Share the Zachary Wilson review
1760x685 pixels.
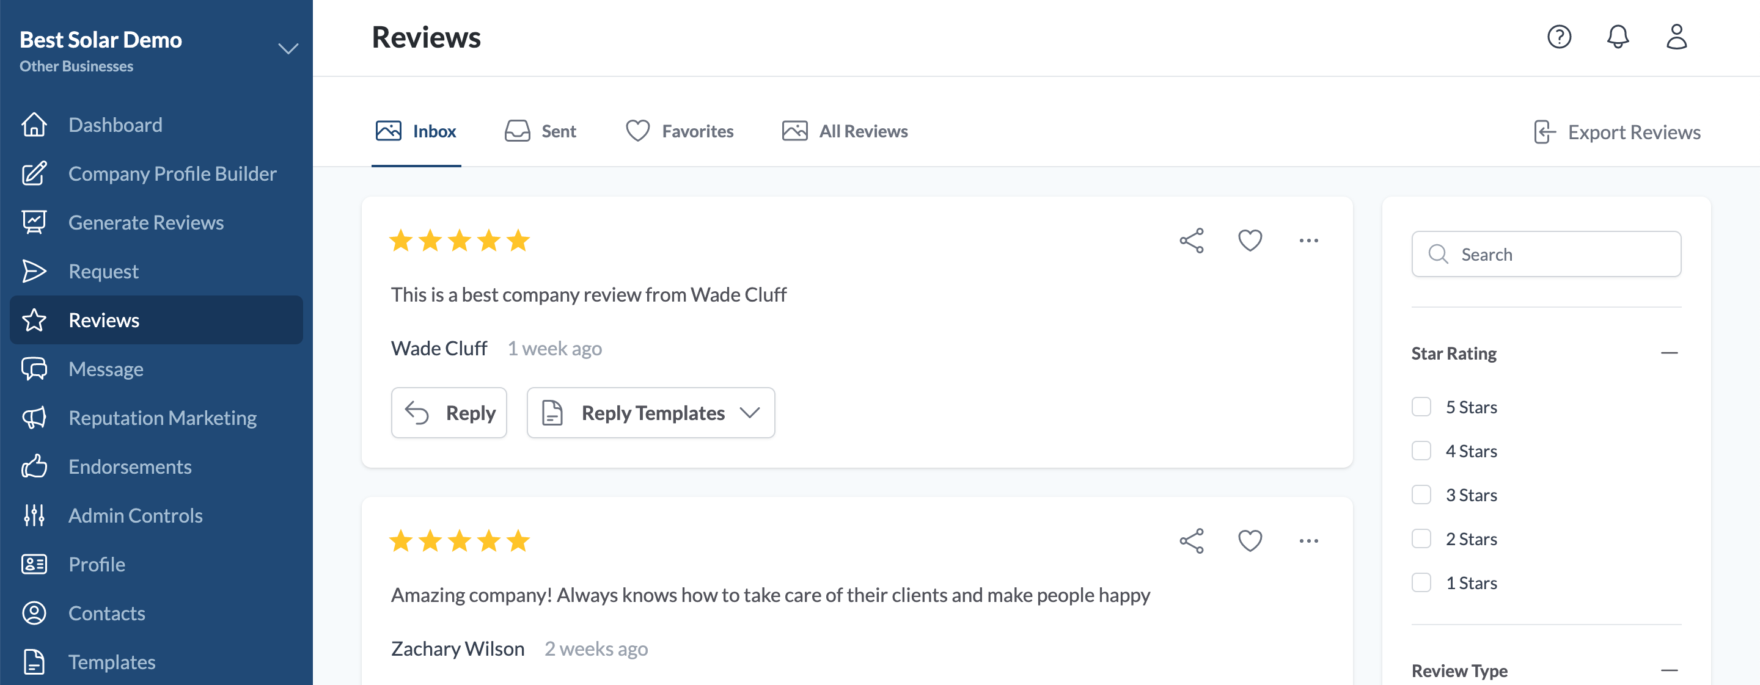(x=1192, y=541)
